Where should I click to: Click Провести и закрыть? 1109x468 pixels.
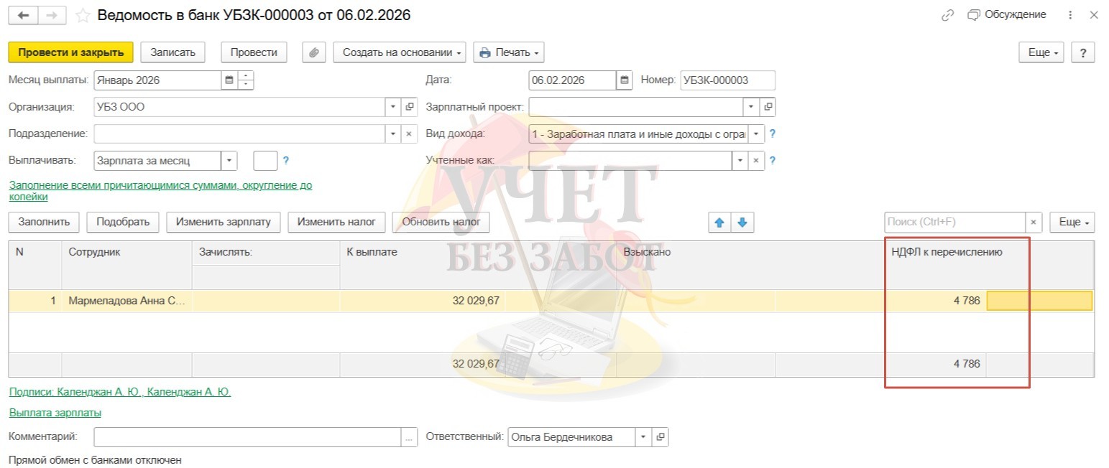click(70, 52)
